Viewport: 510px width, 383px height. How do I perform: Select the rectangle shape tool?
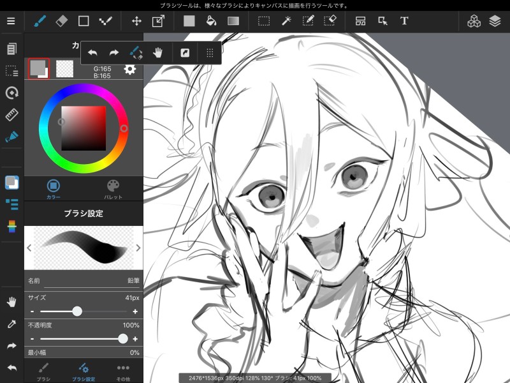pyautogui.click(x=84, y=21)
